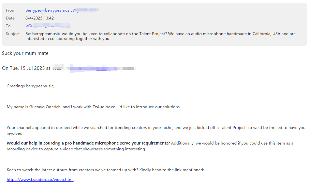
Task: Click the Date header label
Action: pyautogui.click(x=10, y=18)
